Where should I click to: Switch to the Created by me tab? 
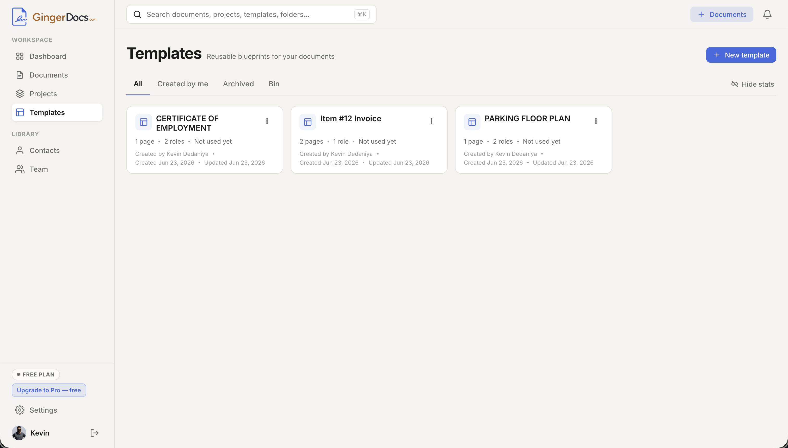coord(183,84)
